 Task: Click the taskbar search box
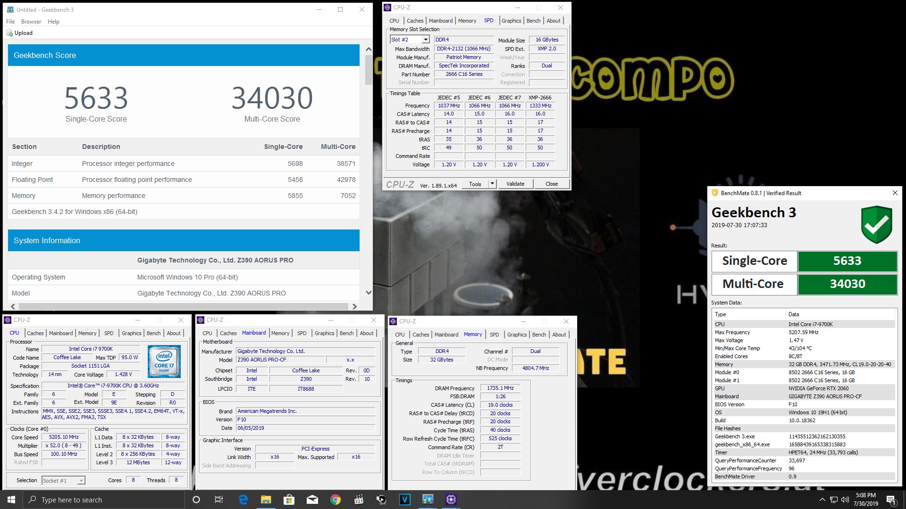tap(104, 500)
